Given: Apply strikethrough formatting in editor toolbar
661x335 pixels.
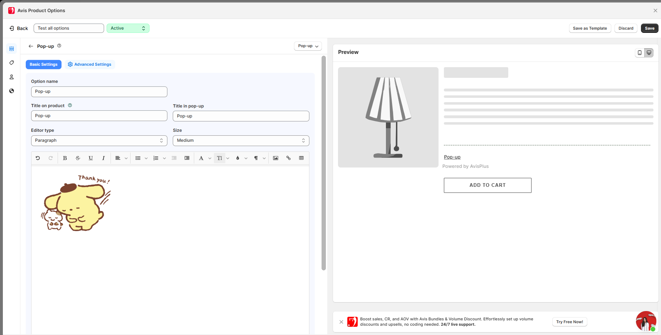Looking at the screenshot, I should pos(78,158).
